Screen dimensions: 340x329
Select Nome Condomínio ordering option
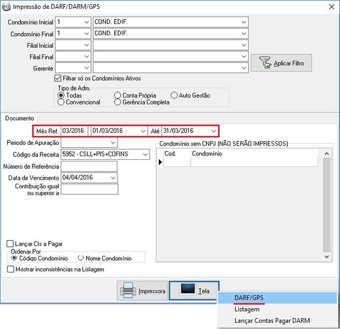tap(81, 258)
